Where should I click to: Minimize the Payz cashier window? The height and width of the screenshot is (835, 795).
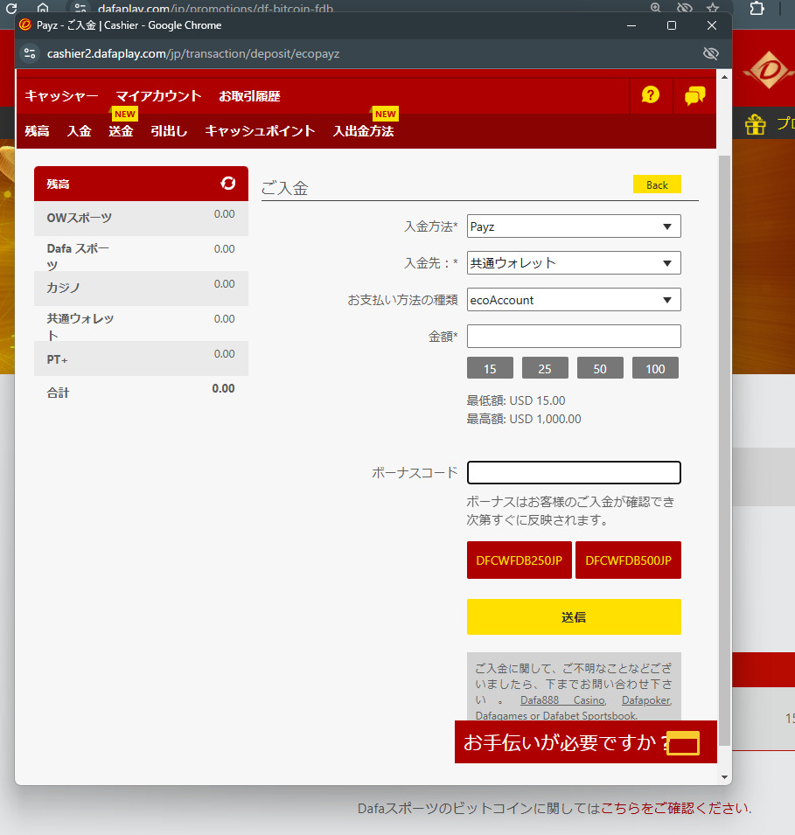click(x=631, y=25)
